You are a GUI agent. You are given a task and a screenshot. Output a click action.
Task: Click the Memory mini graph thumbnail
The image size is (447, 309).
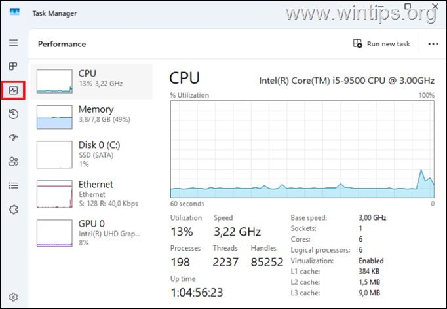tap(54, 117)
